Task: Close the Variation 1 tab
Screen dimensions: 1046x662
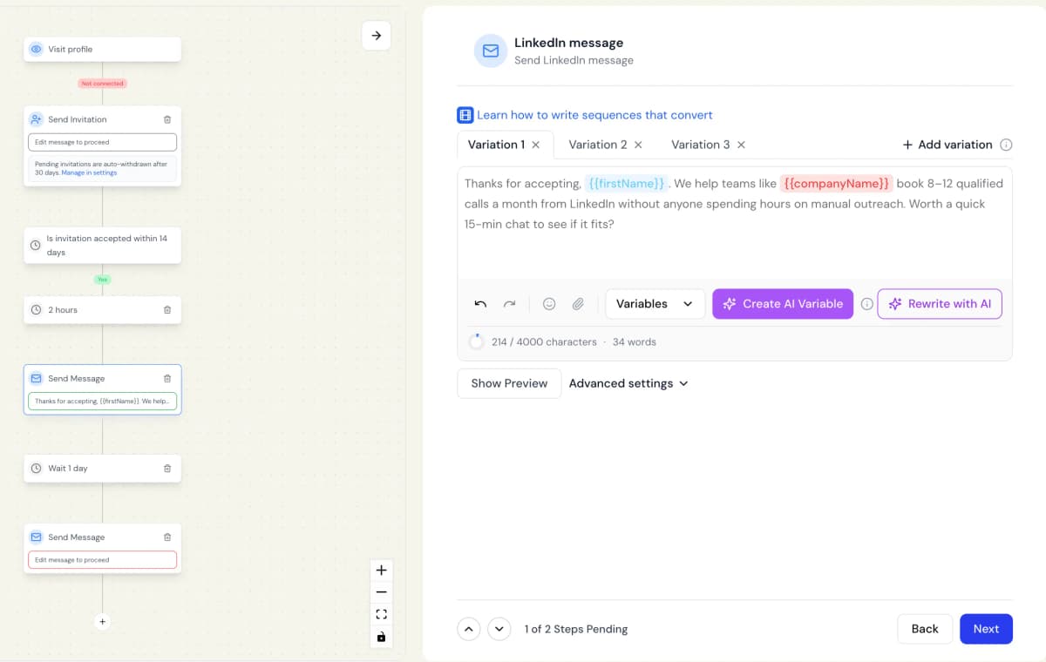Action: coord(536,145)
